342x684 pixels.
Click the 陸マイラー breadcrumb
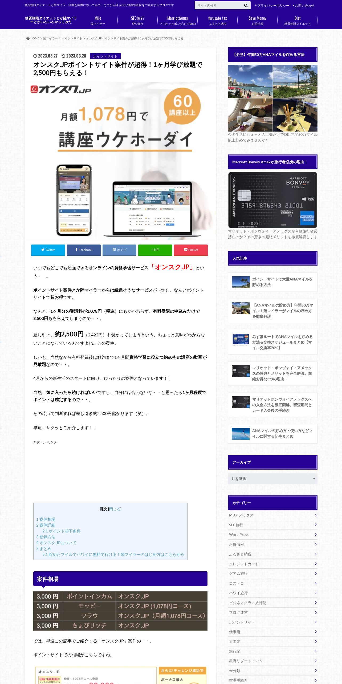(50, 39)
